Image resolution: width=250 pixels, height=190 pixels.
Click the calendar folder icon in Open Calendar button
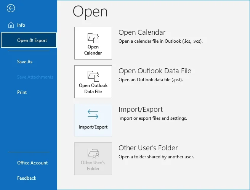coord(93,37)
